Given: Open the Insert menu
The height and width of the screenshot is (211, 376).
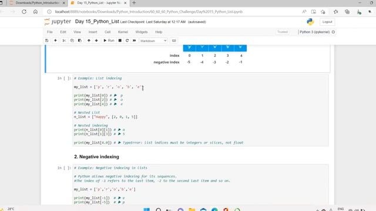Looking at the screenshot, I should point(93,32).
